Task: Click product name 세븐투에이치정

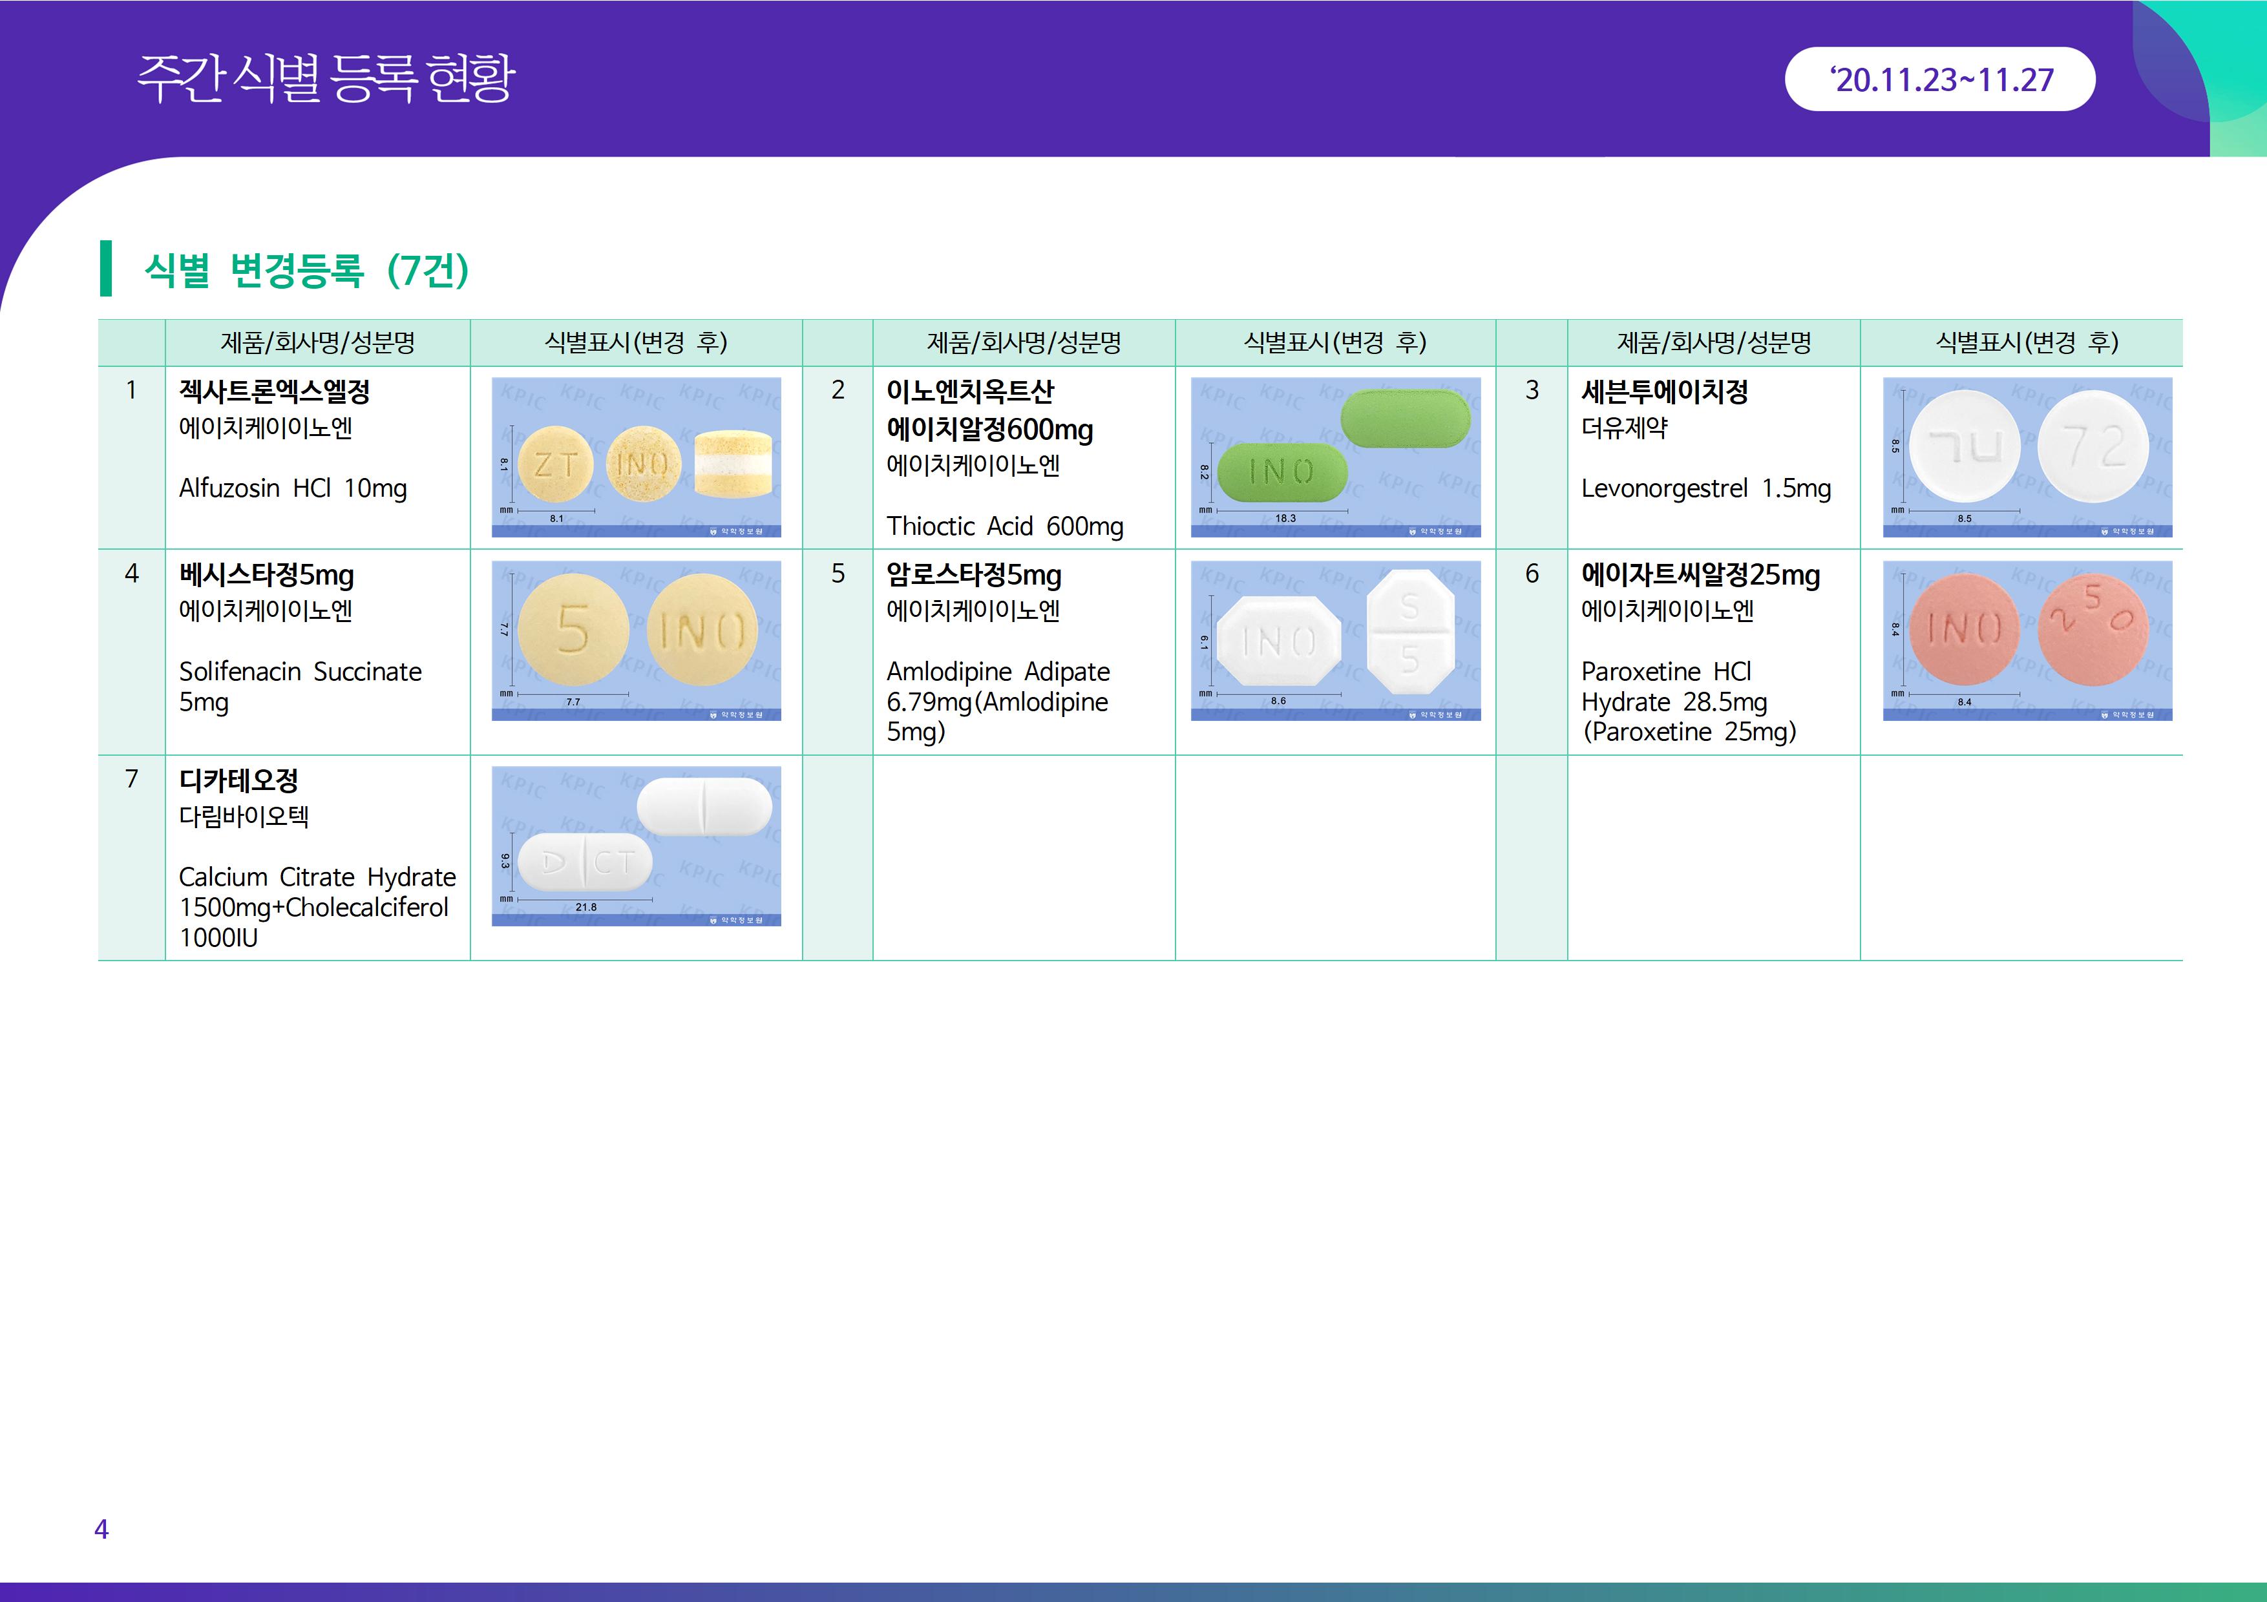Action: point(1663,392)
